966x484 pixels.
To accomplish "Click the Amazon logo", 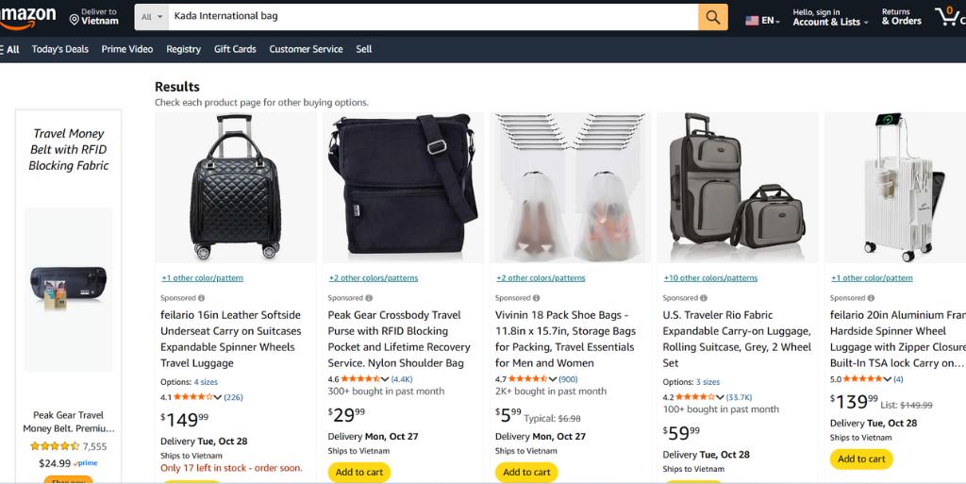I will 27,17.
